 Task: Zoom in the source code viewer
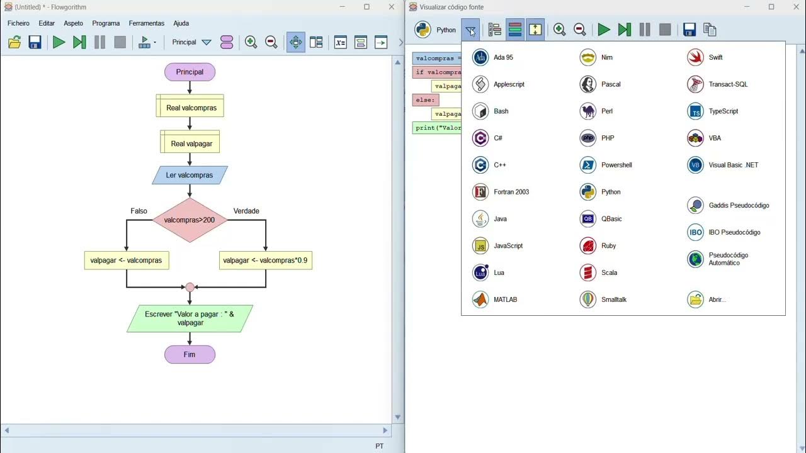pyautogui.click(x=559, y=30)
